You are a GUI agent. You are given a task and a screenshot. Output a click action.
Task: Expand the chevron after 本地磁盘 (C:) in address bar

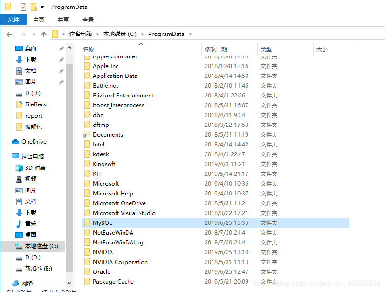coord(142,34)
